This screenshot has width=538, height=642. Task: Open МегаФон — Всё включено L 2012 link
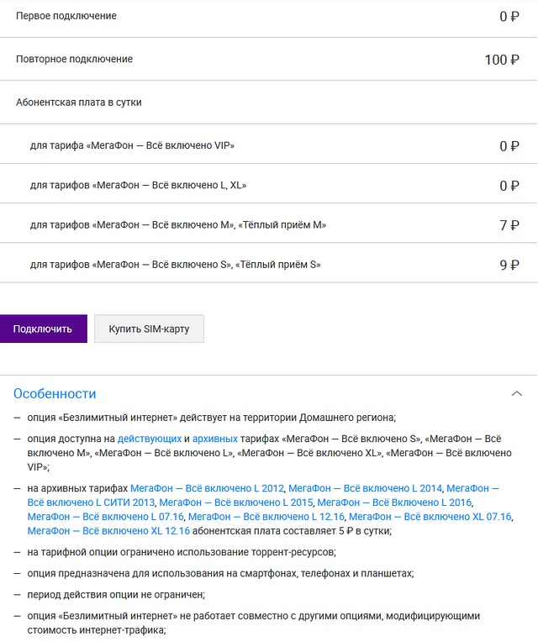coord(207,488)
